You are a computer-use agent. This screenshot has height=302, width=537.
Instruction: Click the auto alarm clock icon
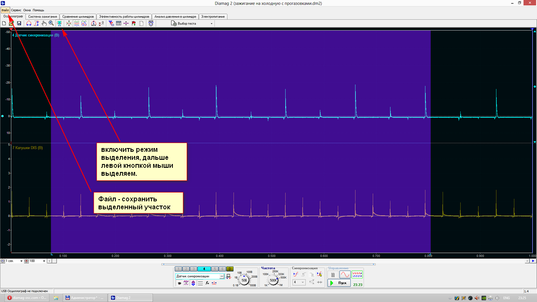point(151,23)
